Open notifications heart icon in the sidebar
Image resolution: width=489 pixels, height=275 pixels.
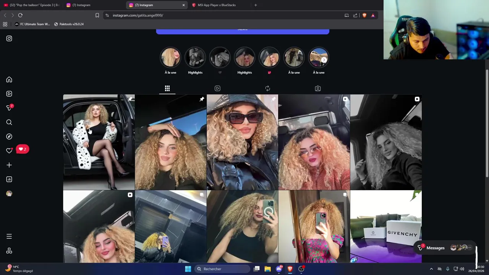click(x=9, y=150)
